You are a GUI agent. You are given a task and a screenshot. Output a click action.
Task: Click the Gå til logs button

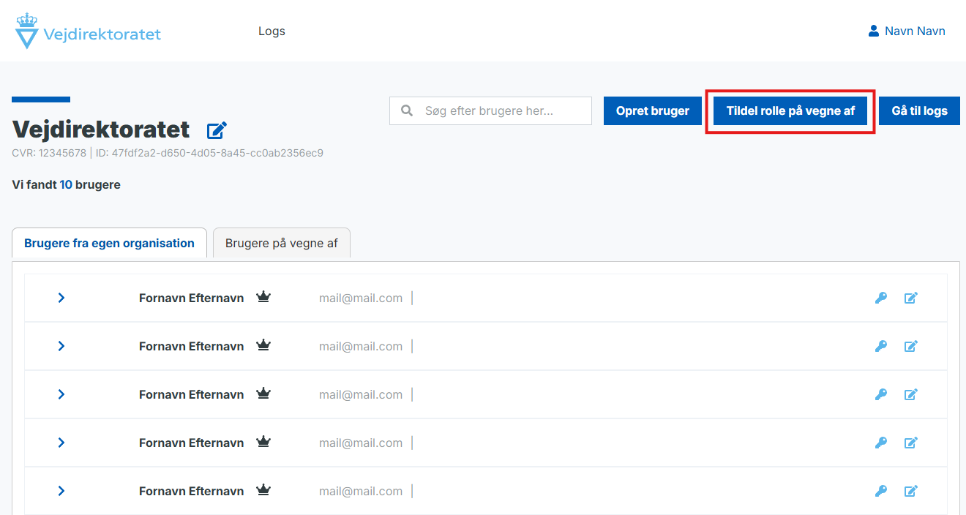point(919,110)
